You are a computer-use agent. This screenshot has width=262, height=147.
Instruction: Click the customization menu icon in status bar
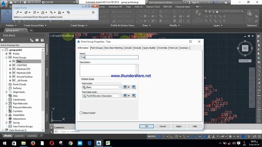259,136
